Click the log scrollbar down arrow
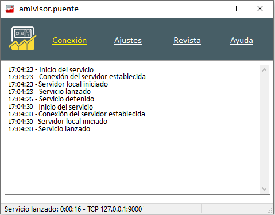This screenshot has height=215, width=275. pyautogui.click(x=265, y=189)
